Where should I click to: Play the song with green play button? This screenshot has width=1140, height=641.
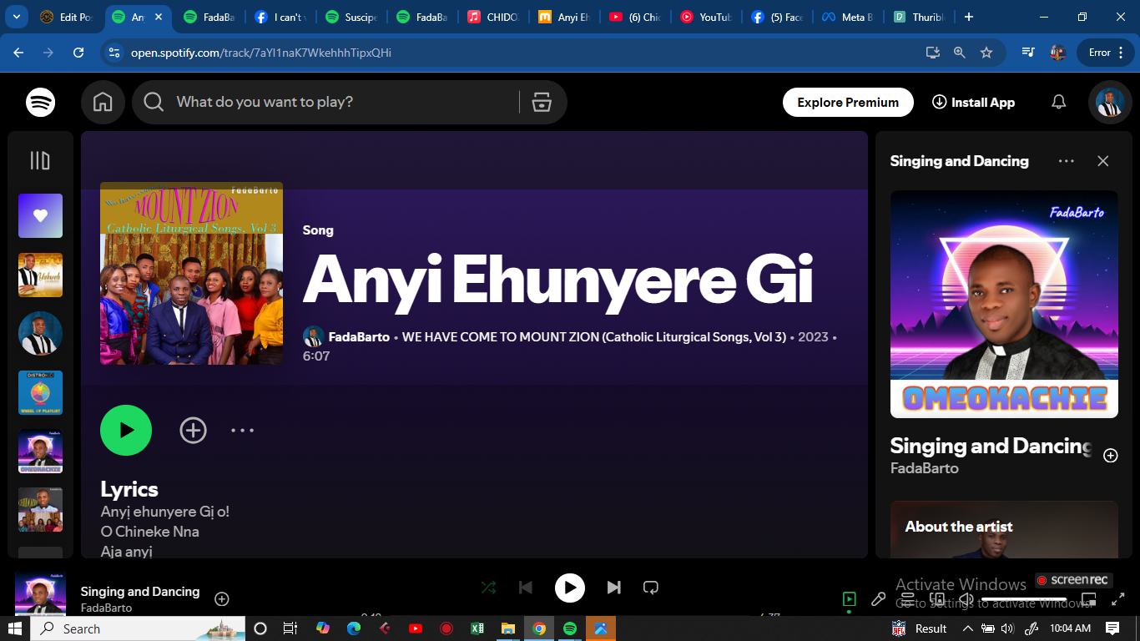click(126, 430)
